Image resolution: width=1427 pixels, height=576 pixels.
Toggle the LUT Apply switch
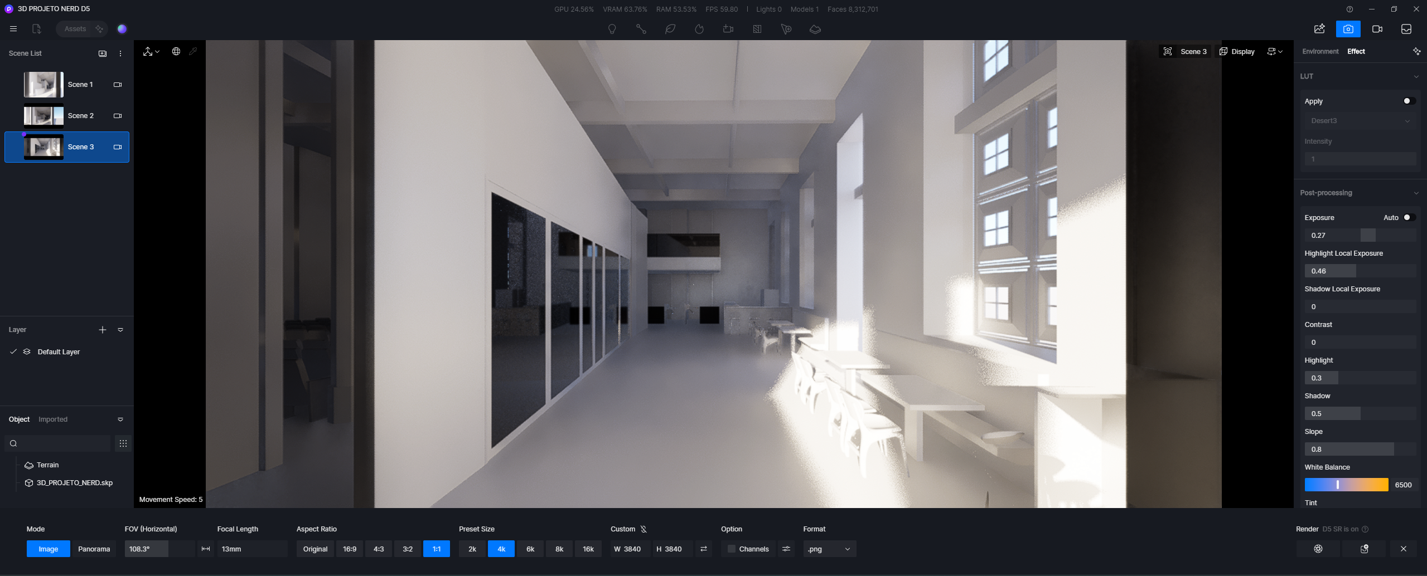pyautogui.click(x=1409, y=101)
